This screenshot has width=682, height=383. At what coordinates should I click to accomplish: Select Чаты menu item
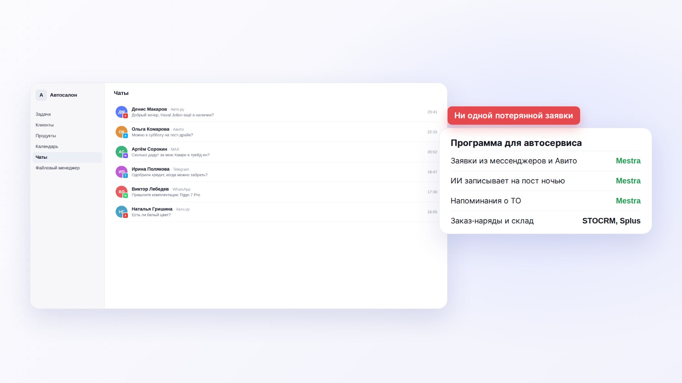pyautogui.click(x=67, y=157)
